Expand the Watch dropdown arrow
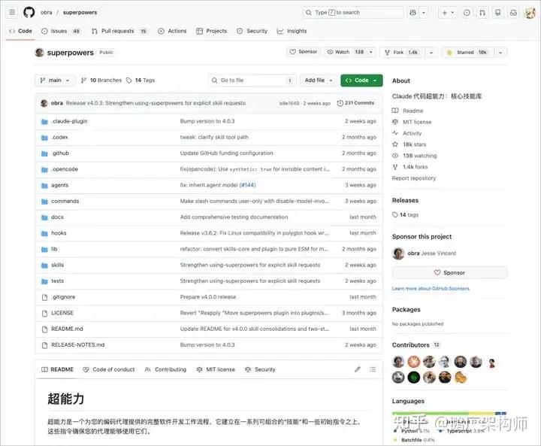 (371, 52)
